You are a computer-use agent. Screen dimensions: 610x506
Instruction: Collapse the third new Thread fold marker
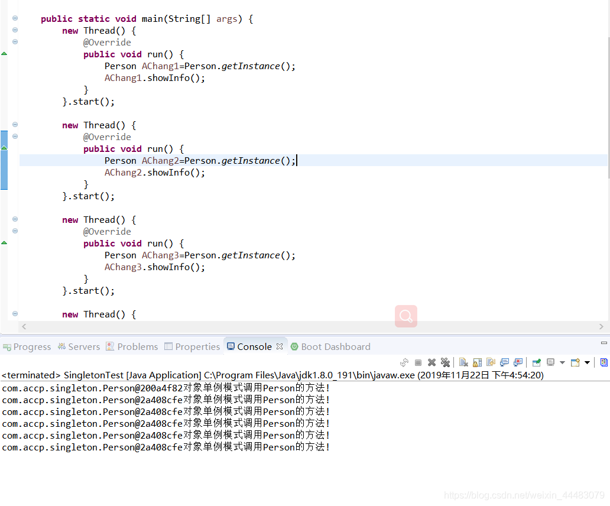(15, 219)
